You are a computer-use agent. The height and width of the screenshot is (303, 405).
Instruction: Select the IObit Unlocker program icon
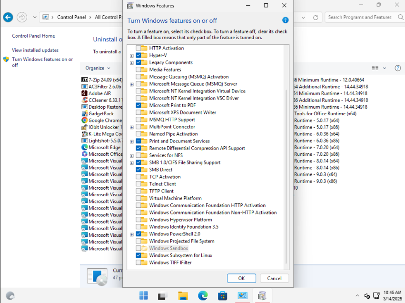84,127
